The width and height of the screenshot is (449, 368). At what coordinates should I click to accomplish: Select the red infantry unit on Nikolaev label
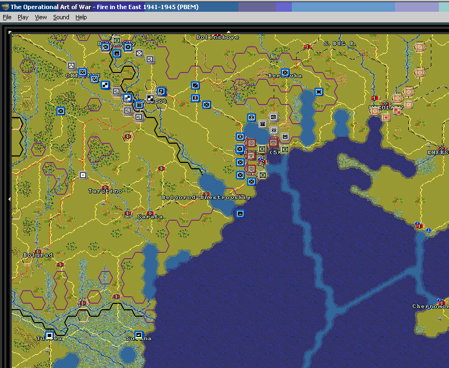[x=375, y=111]
